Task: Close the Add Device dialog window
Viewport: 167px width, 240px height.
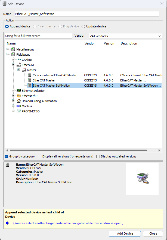Action: coord(162,4)
